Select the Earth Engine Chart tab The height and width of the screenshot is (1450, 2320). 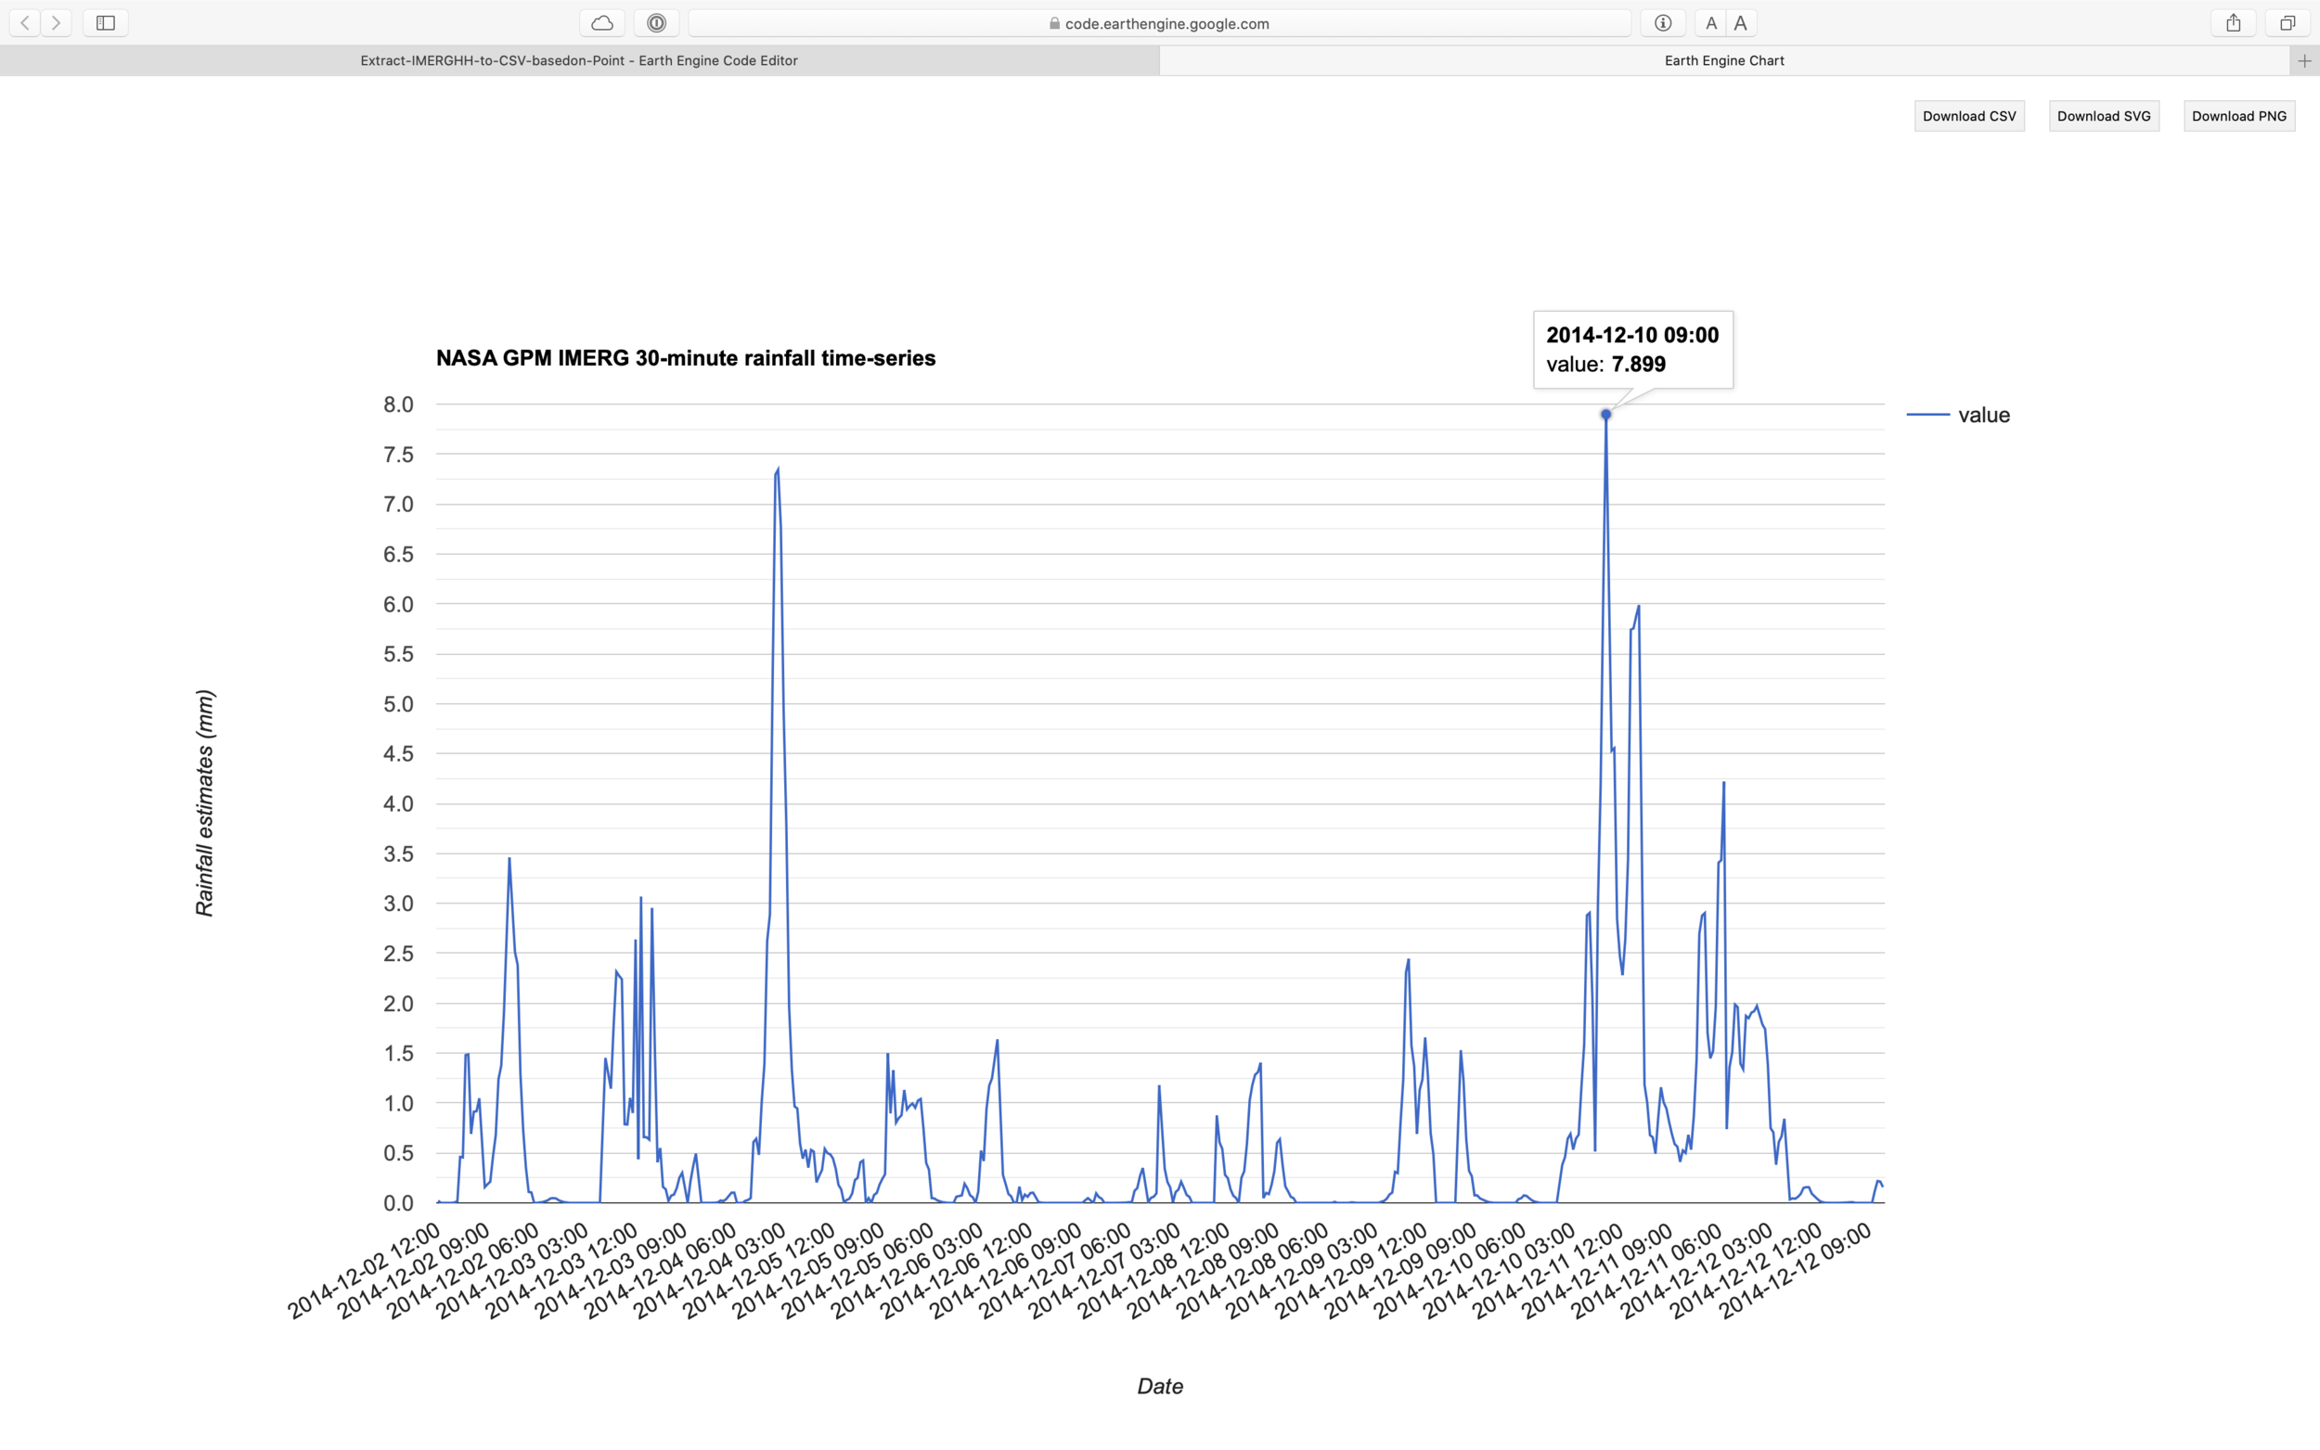[x=1723, y=60]
